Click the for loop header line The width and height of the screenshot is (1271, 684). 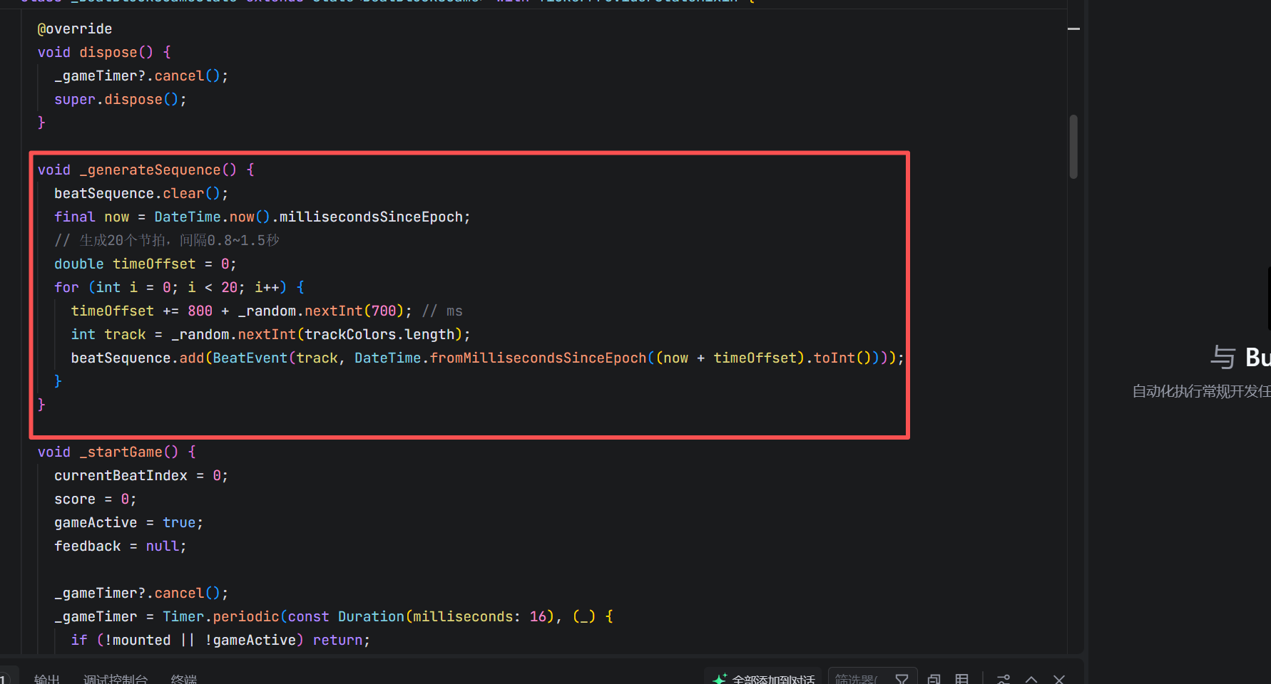pos(180,287)
